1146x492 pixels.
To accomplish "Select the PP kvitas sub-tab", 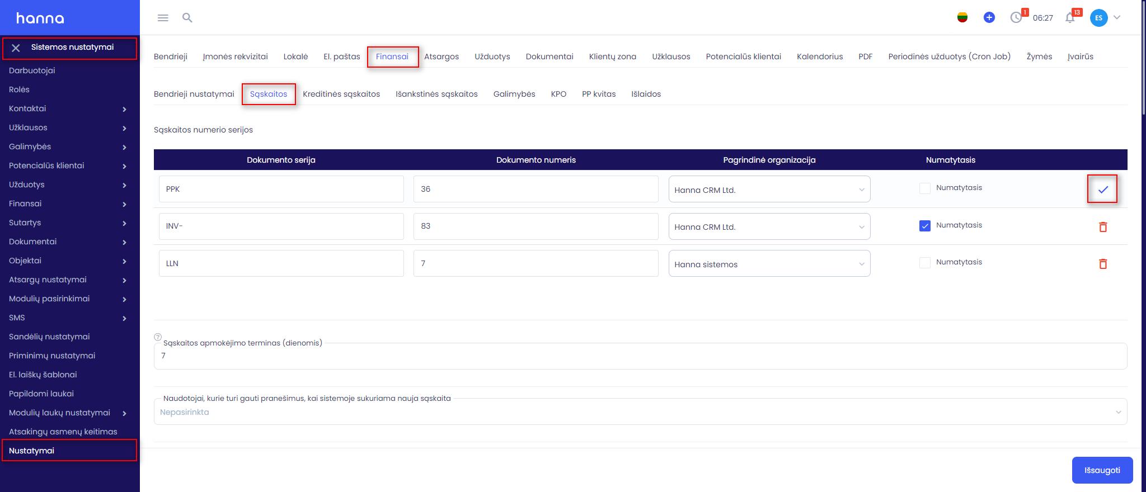I will [599, 94].
